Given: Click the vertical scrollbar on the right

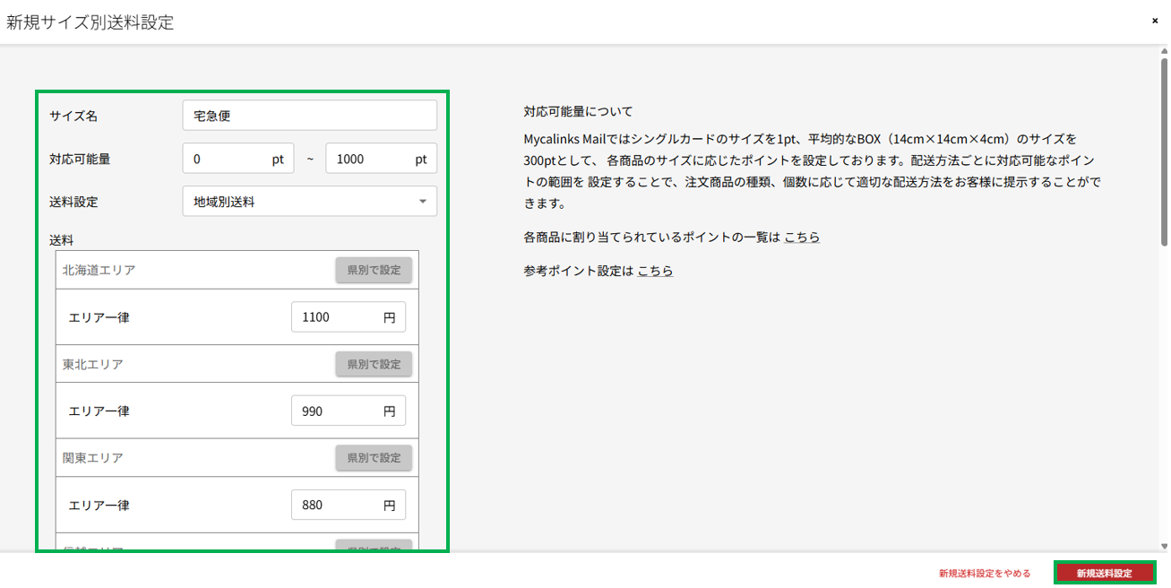Looking at the screenshot, I should tap(1164, 143).
